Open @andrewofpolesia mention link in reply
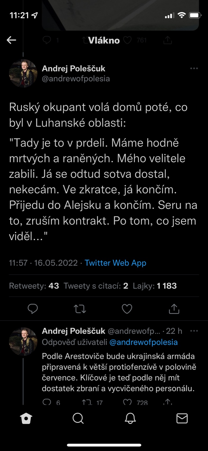208x451 pixels. point(143,342)
